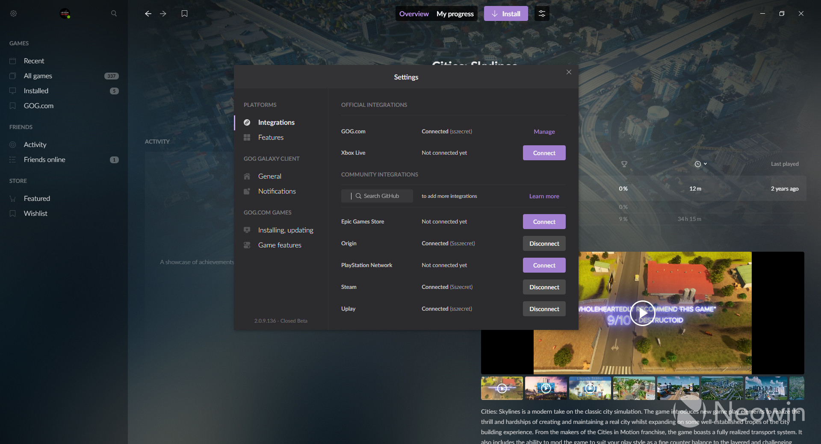This screenshot has height=444, width=821.
Task: Click the General home icon
Action: [x=247, y=176]
